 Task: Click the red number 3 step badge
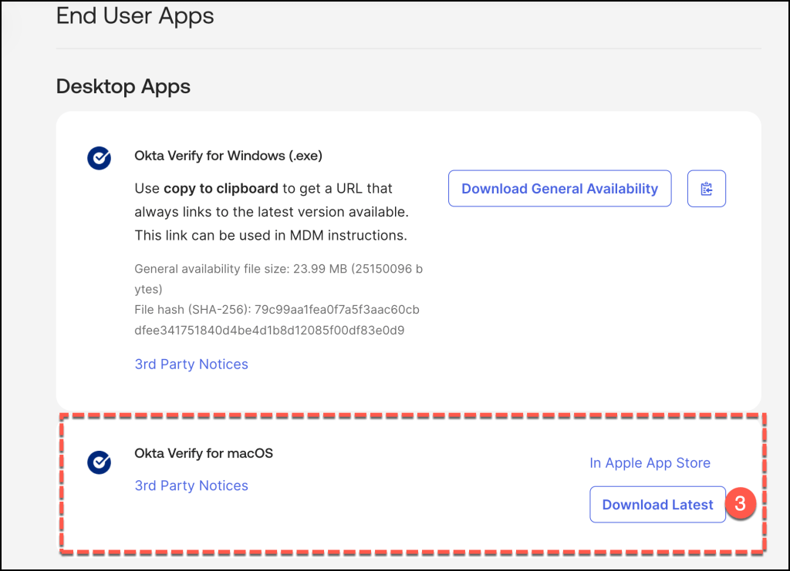(x=740, y=505)
